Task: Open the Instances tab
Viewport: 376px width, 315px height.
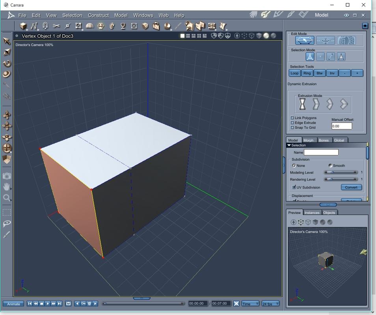Action: click(x=312, y=213)
